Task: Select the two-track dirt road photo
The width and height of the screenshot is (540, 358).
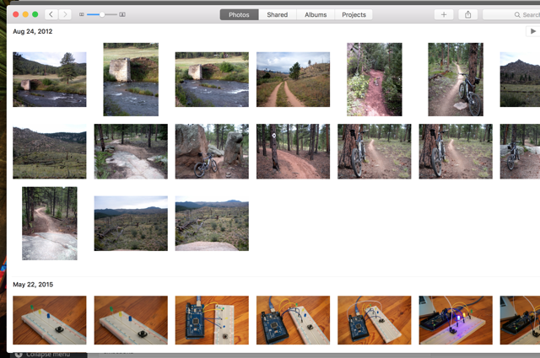Action: pos(293,79)
